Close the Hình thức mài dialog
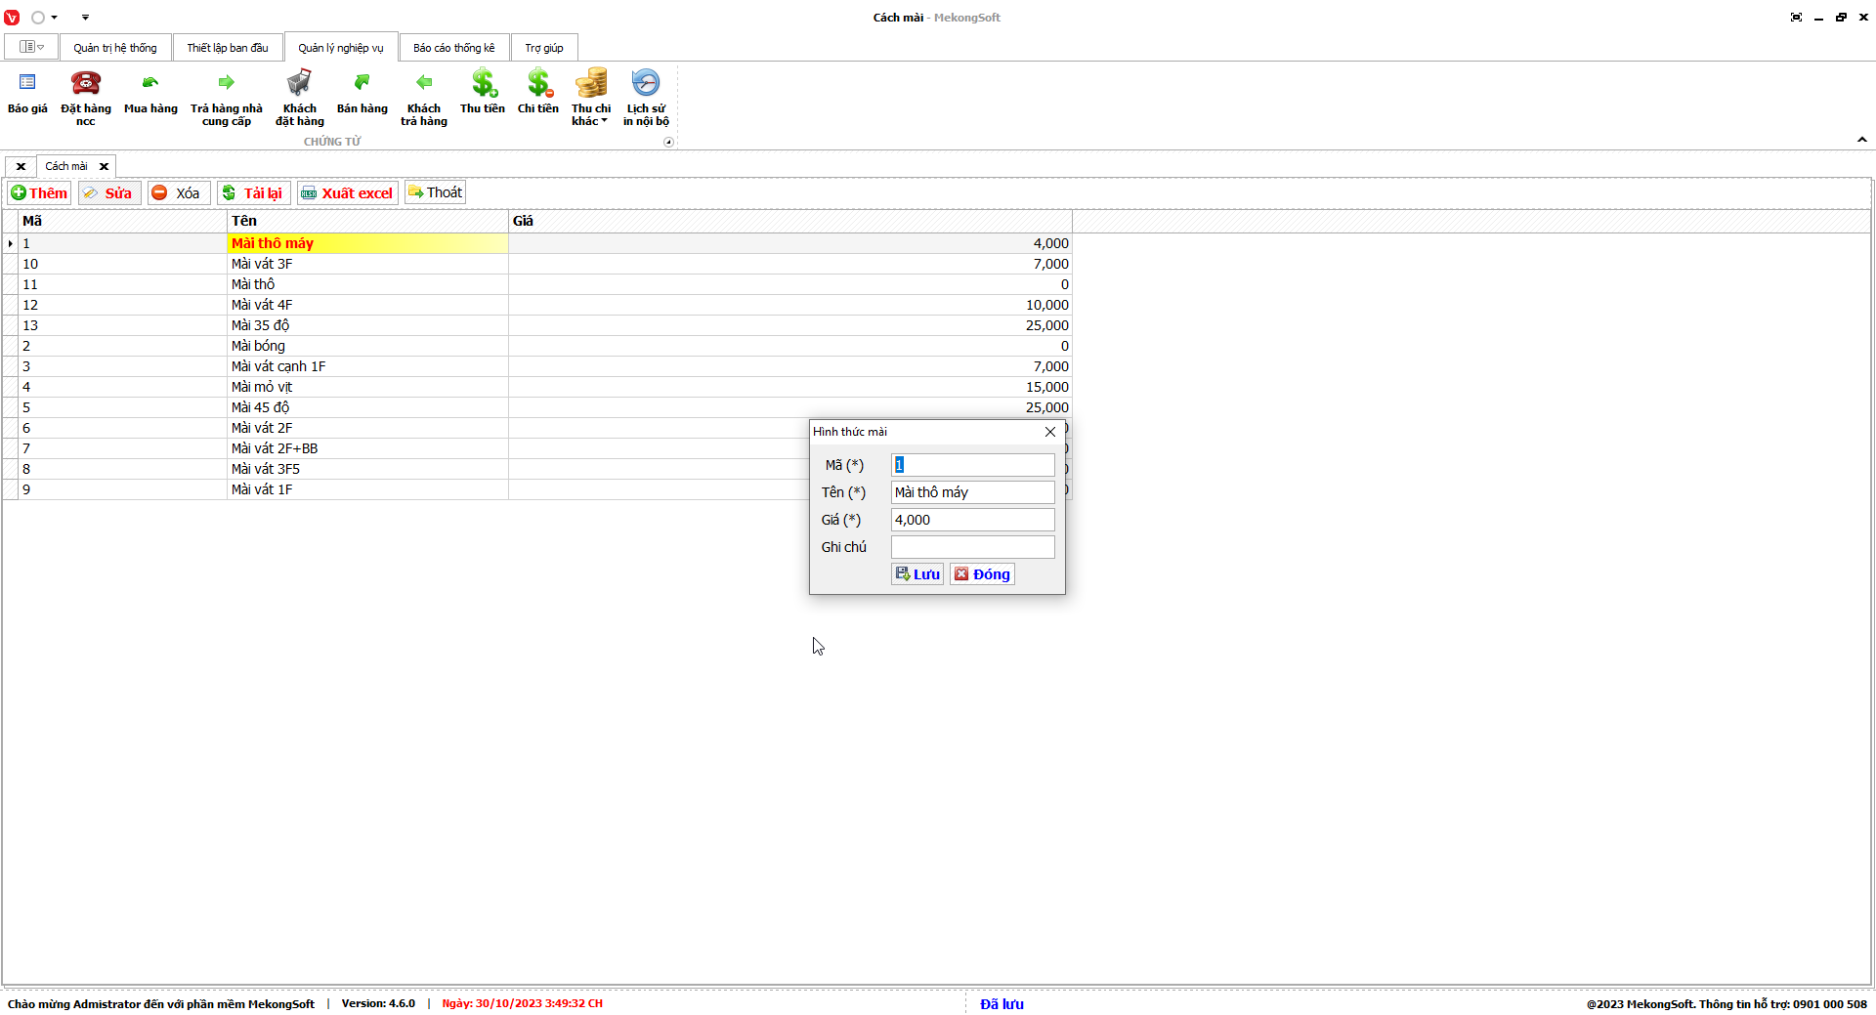The width and height of the screenshot is (1876, 1015). pyautogui.click(x=1050, y=432)
